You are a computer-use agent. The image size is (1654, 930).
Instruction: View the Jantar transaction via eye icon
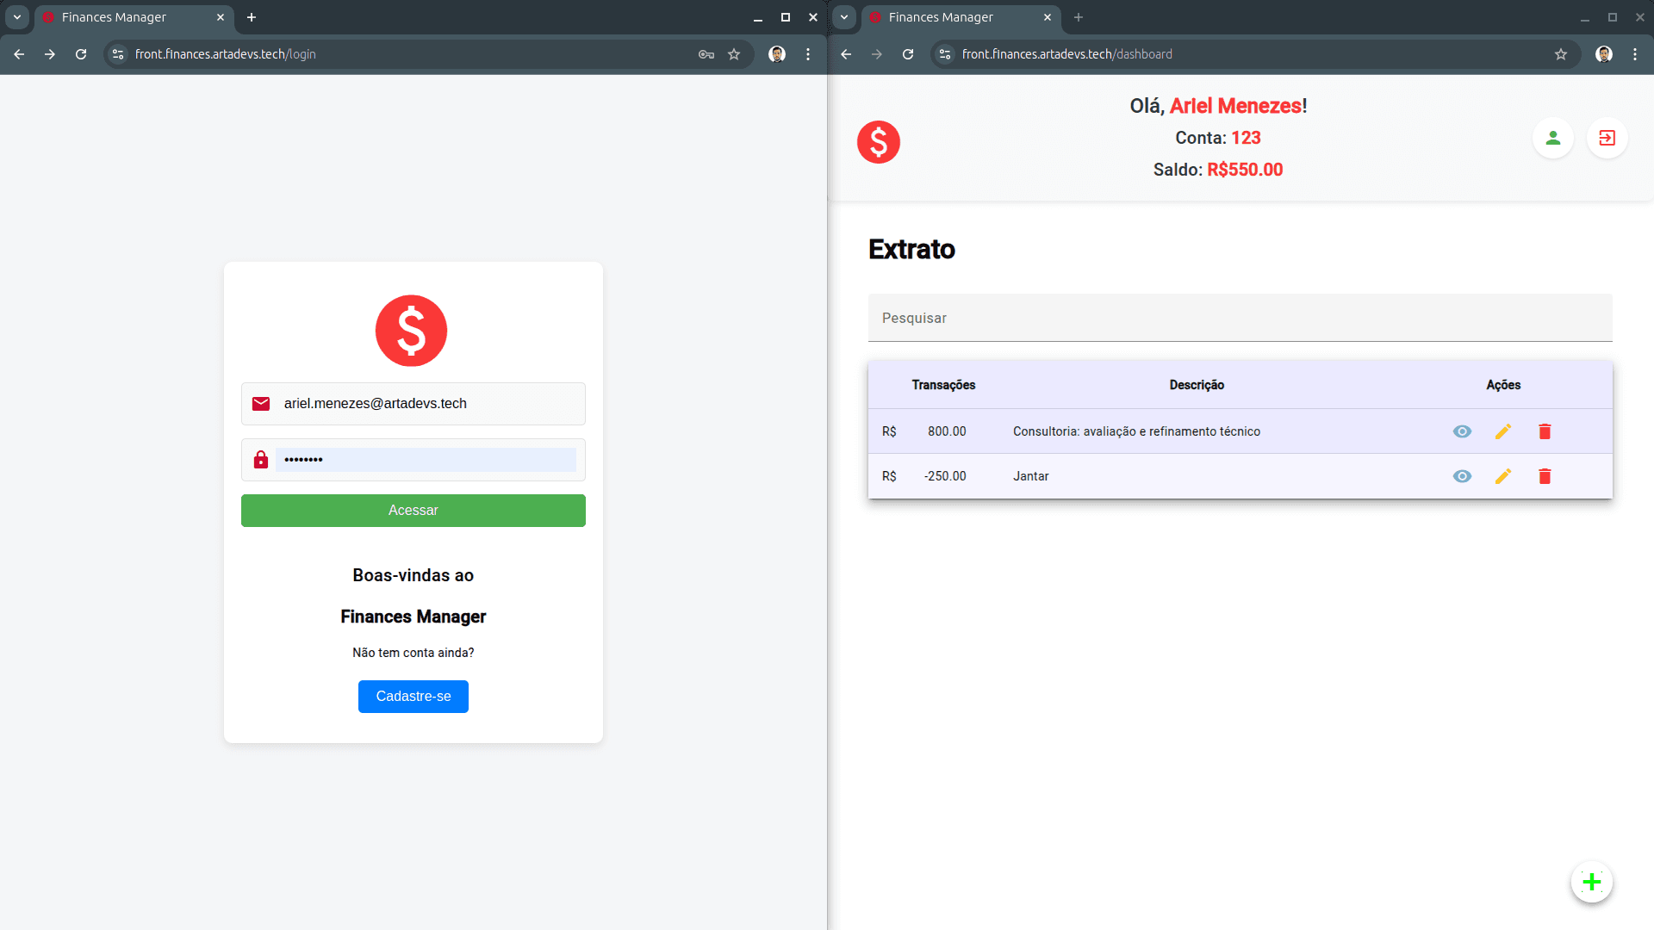pyautogui.click(x=1462, y=476)
